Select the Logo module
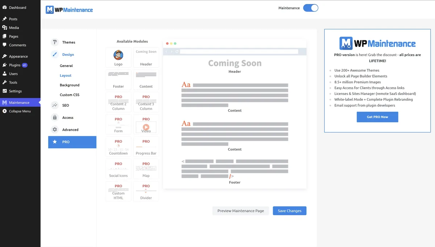Screen dimensions: 435x247 pos(119,57)
